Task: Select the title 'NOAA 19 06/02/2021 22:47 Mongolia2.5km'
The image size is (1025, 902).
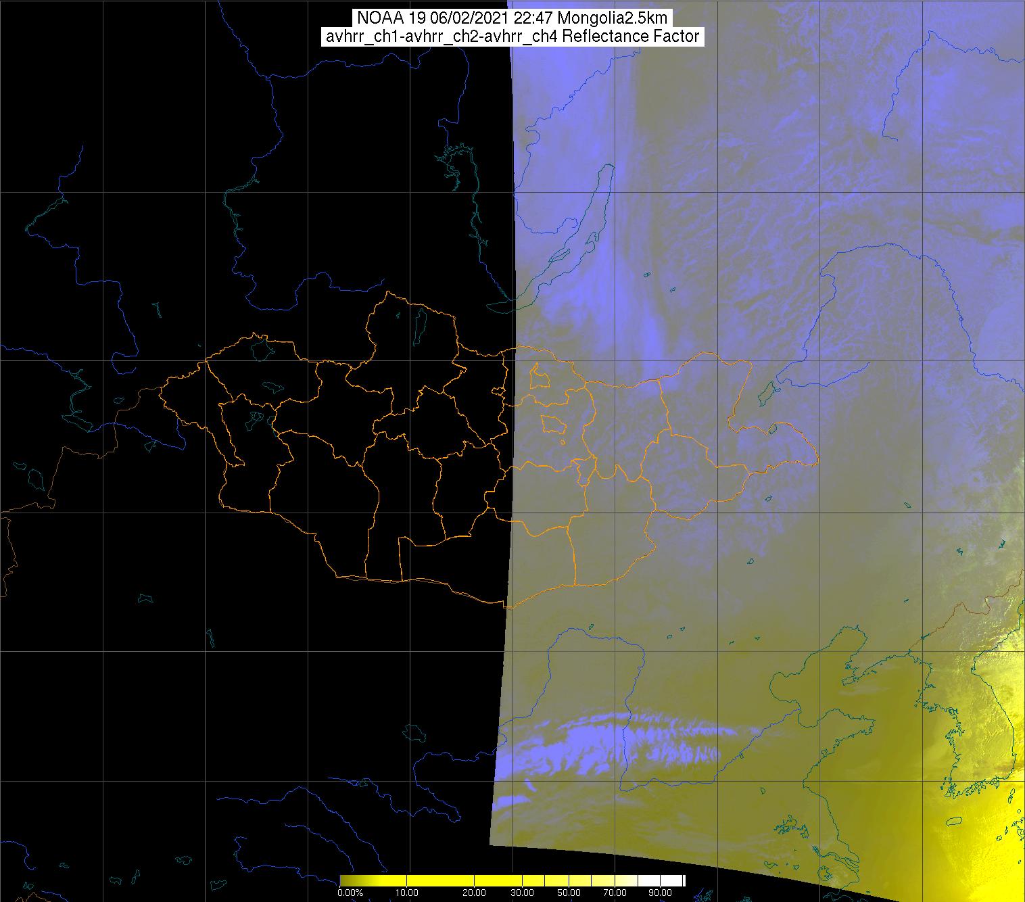Action: [x=512, y=18]
